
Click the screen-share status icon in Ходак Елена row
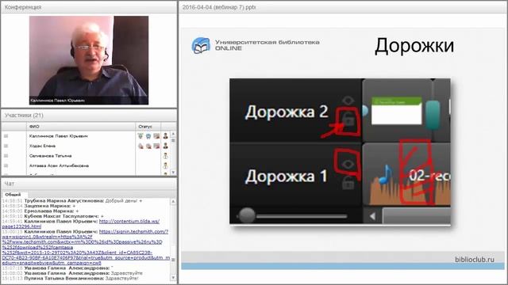(156, 146)
